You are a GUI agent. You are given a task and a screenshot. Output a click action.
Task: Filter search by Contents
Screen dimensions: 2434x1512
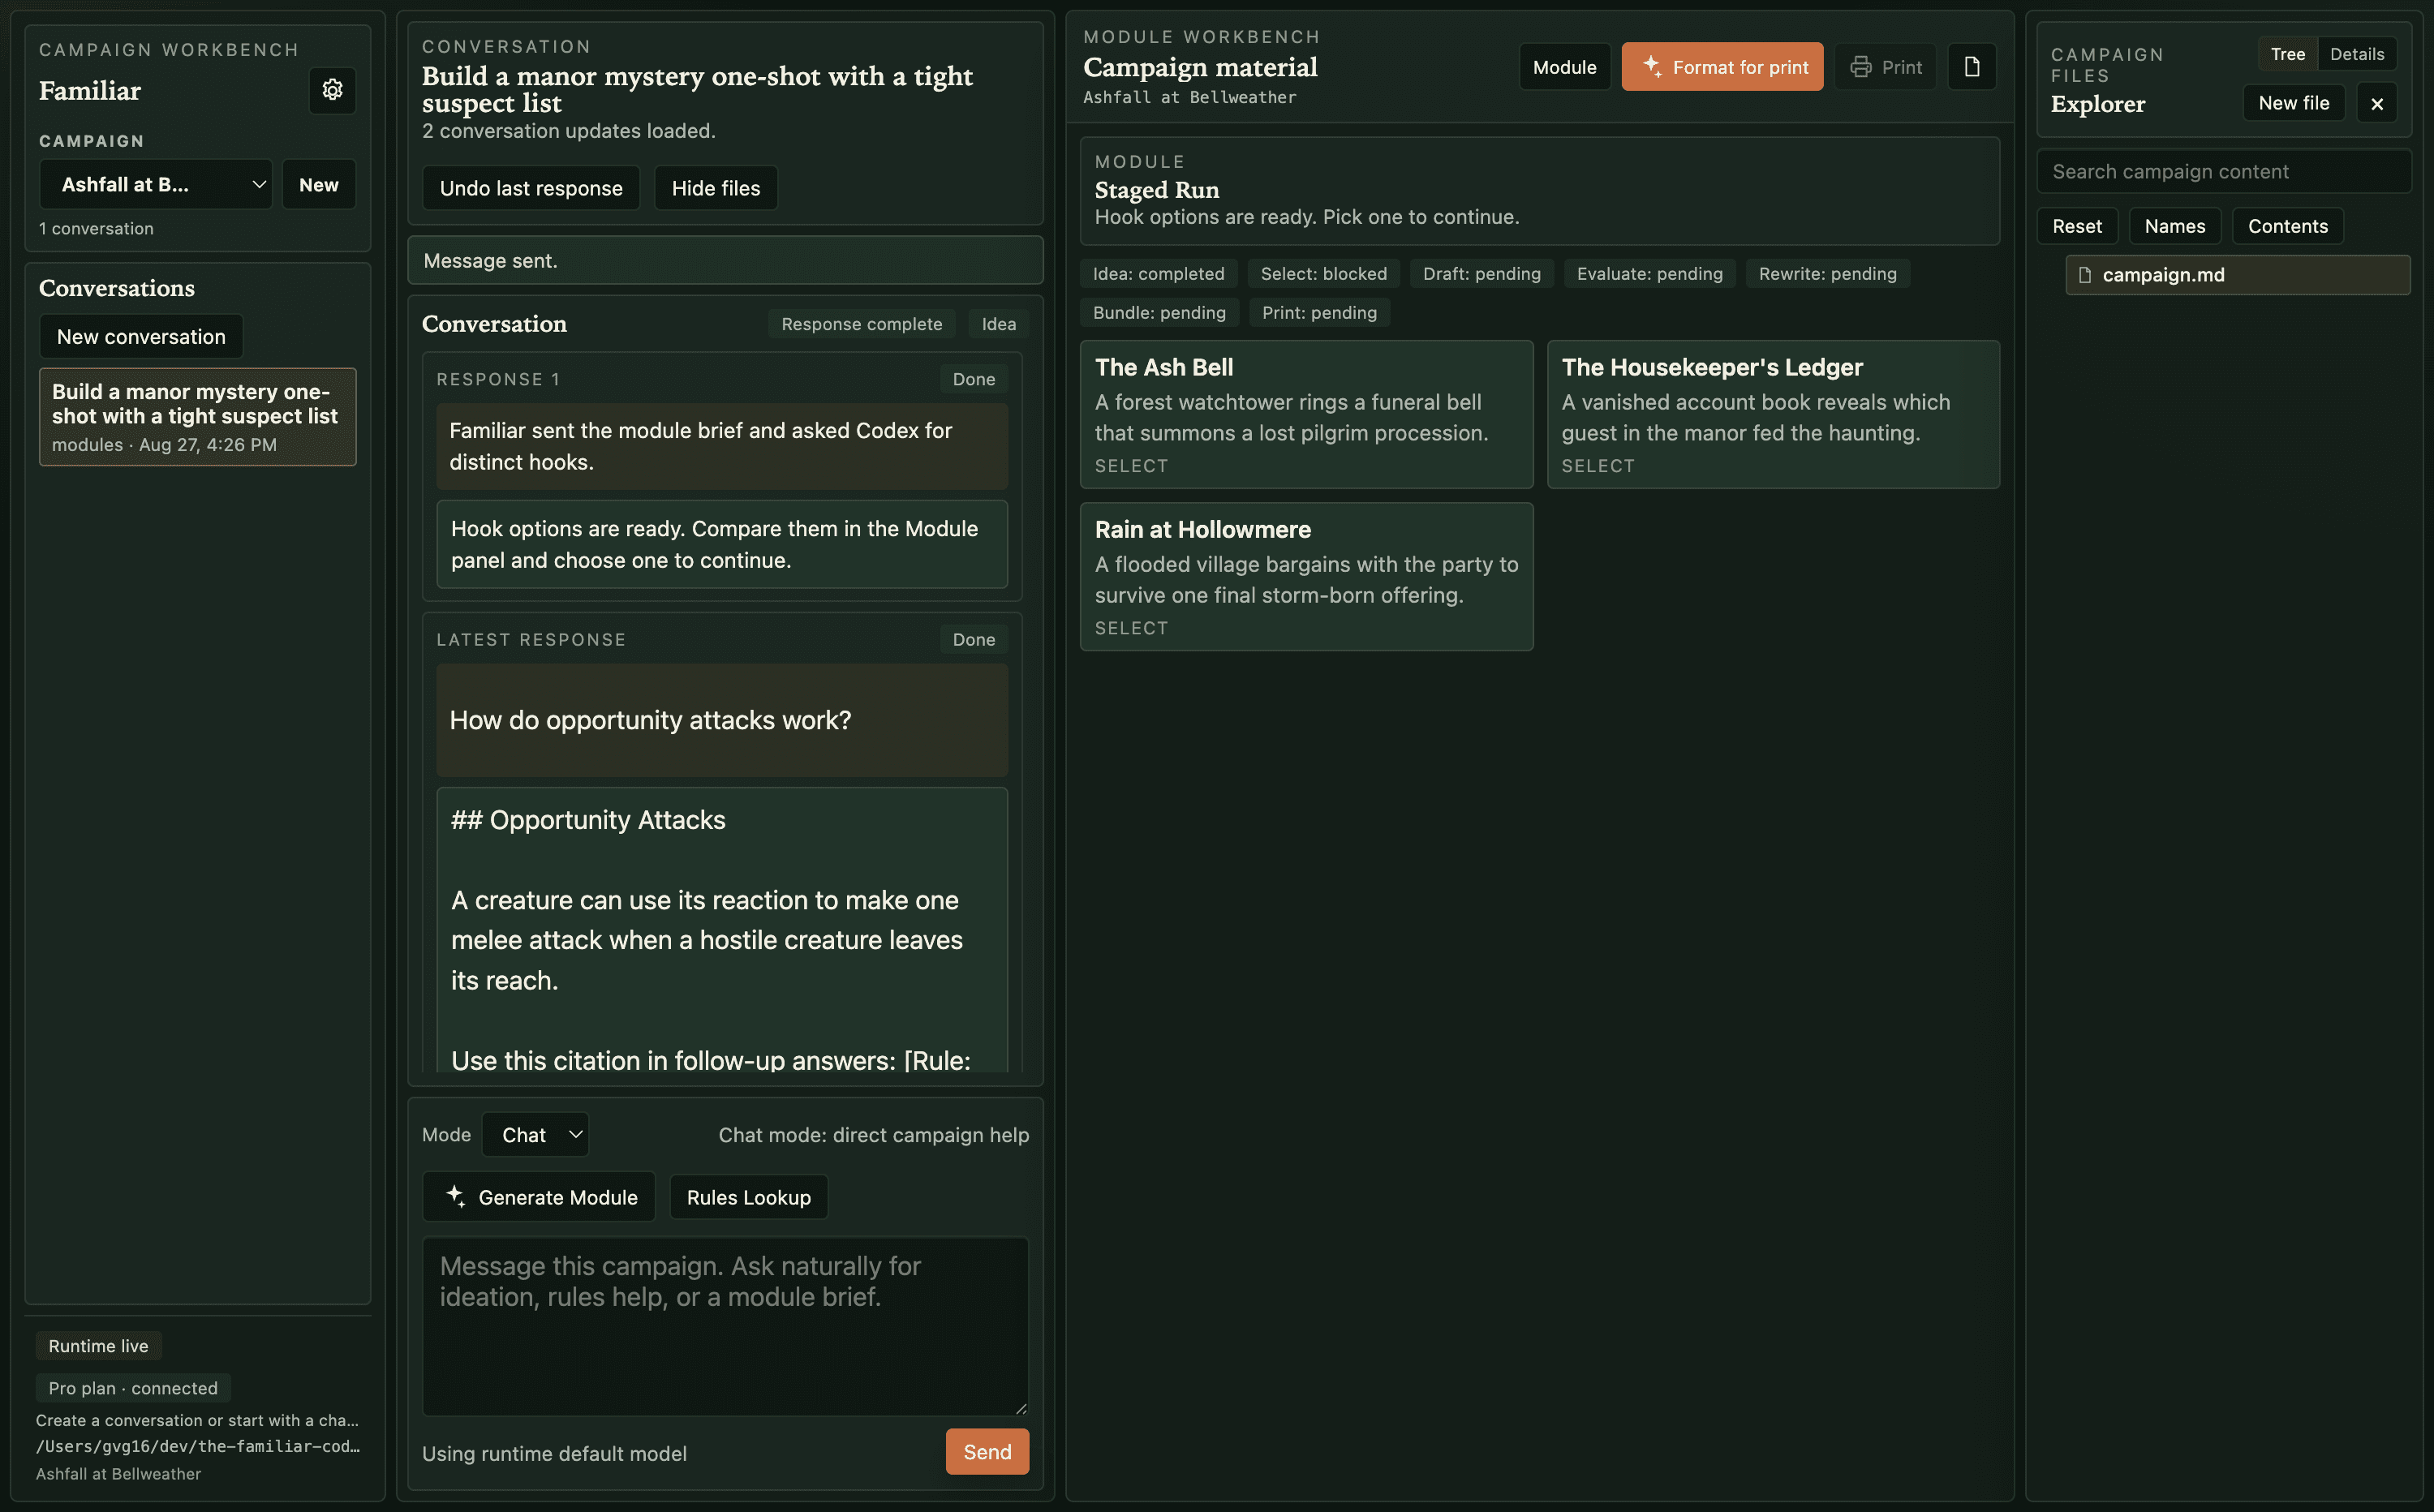coord(2287,226)
